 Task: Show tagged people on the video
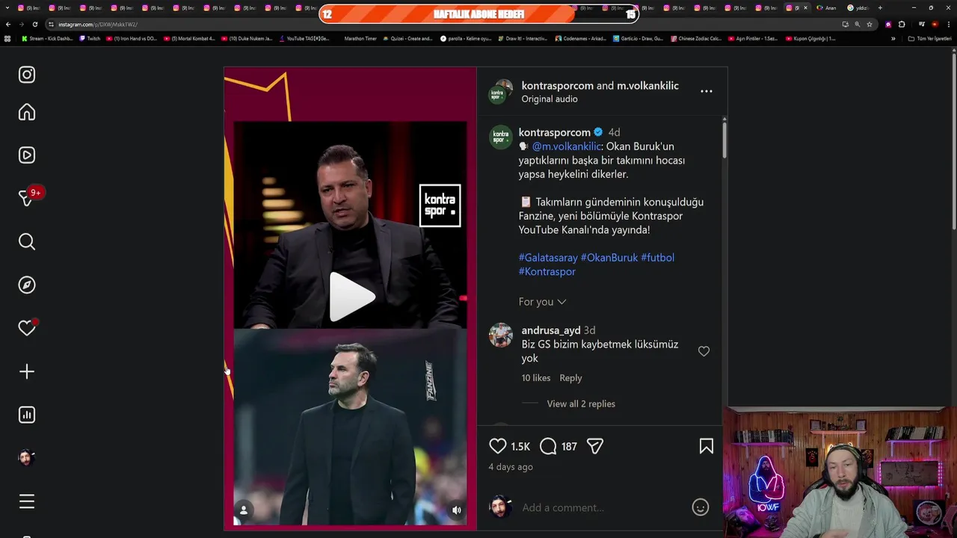coord(243,510)
